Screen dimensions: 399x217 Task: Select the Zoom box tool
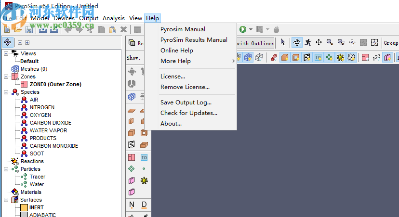pos(341,42)
